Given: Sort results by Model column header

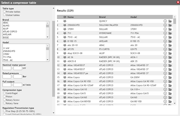Looking at the screenshot, I should [x=134, y=17].
